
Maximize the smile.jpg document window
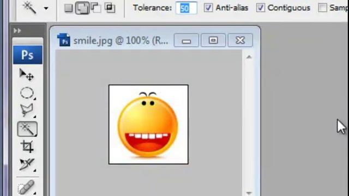click(213, 40)
